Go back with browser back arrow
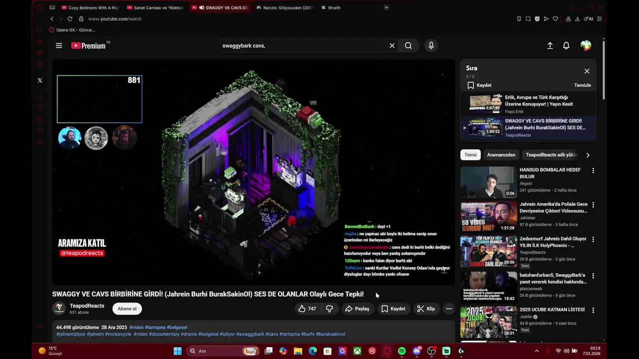The image size is (639, 359). pos(52,19)
